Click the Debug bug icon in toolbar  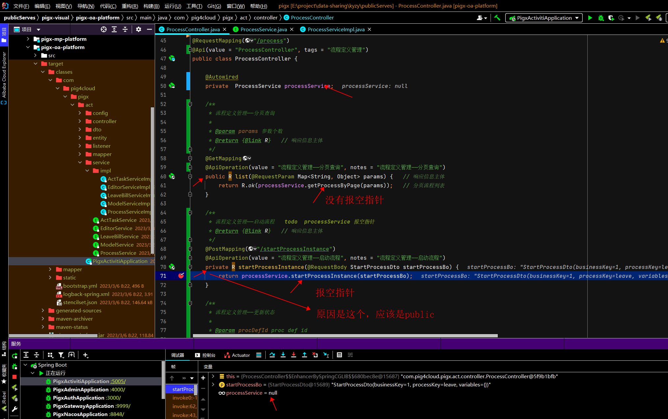point(601,18)
